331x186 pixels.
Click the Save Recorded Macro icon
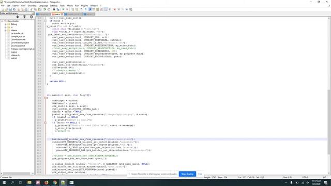click(x=131, y=9)
